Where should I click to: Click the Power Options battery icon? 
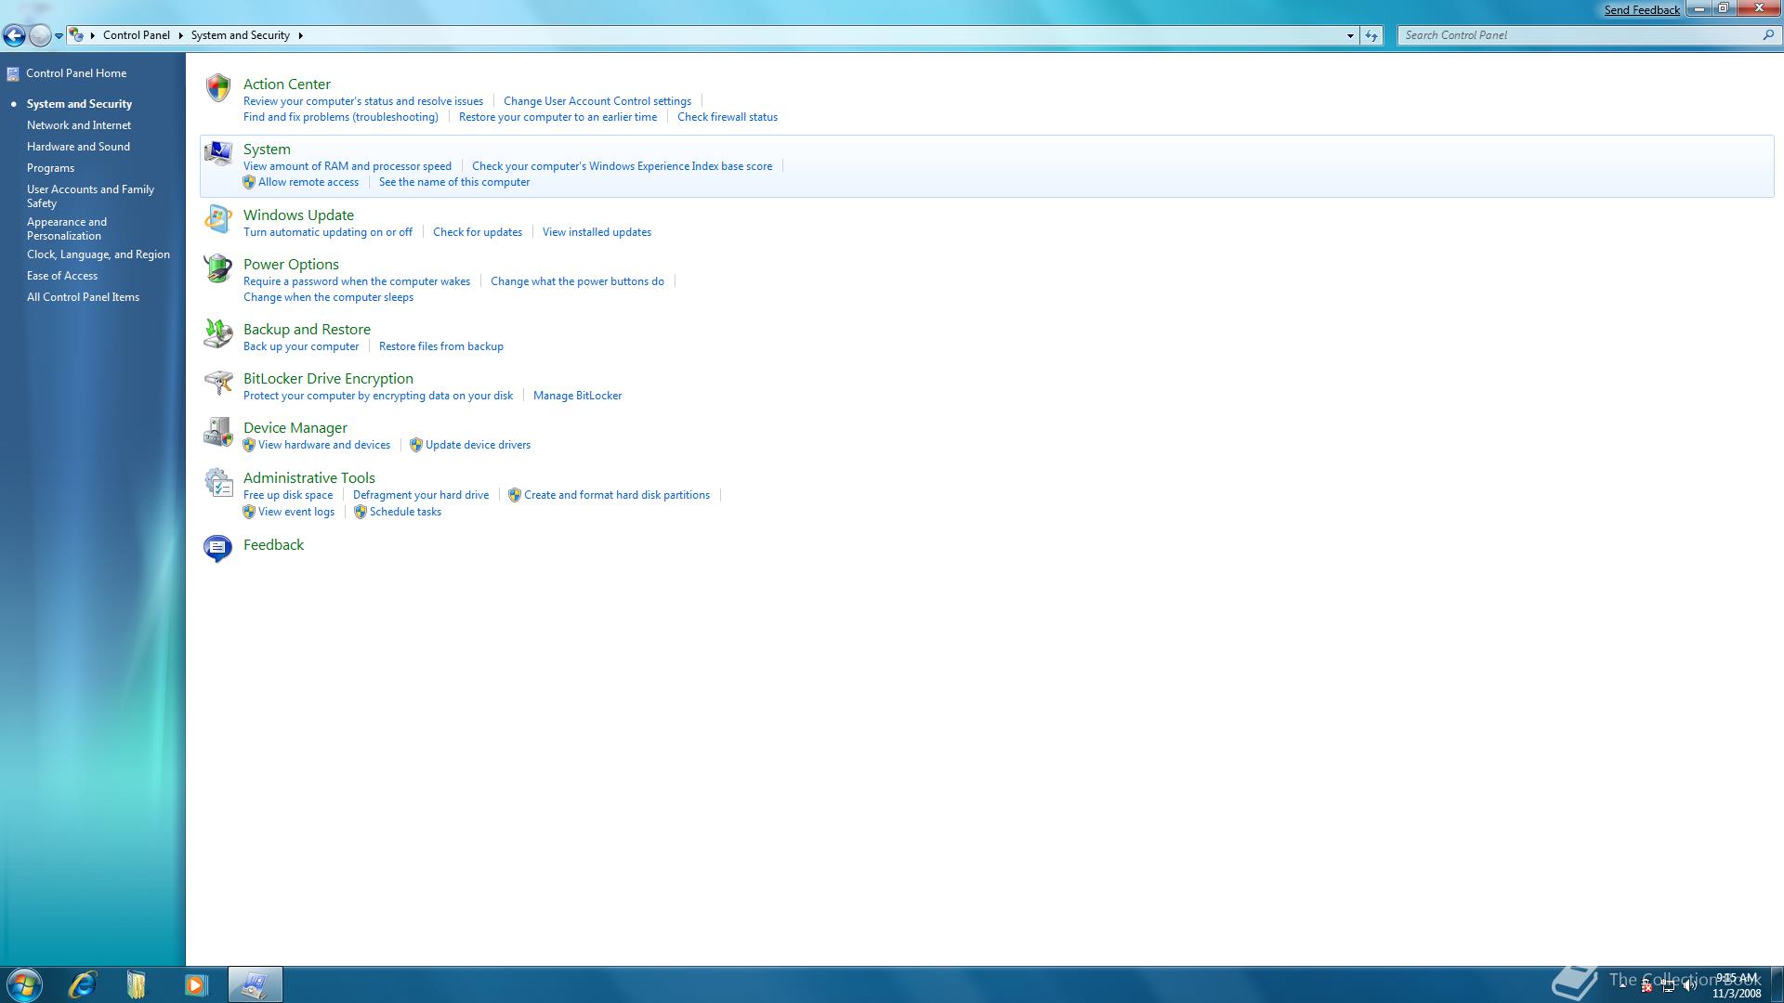(x=218, y=268)
